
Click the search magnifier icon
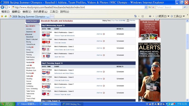pyautogui.click(x=185, y=7)
